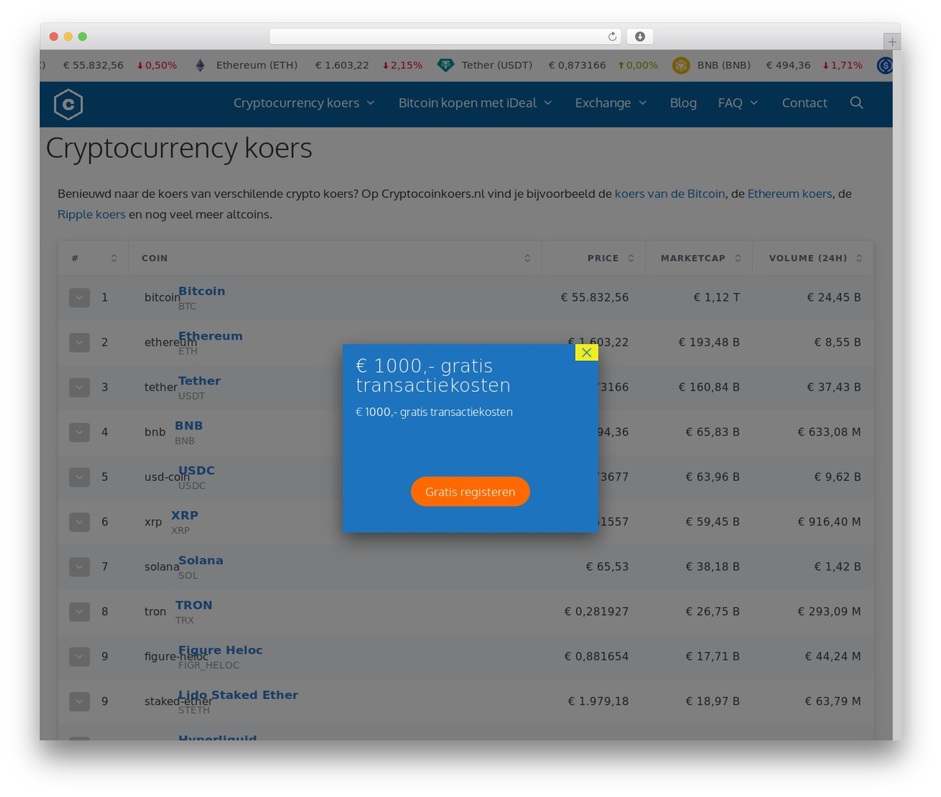
Task: Expand the Figure Heloc row details
Action: (79, 657)
